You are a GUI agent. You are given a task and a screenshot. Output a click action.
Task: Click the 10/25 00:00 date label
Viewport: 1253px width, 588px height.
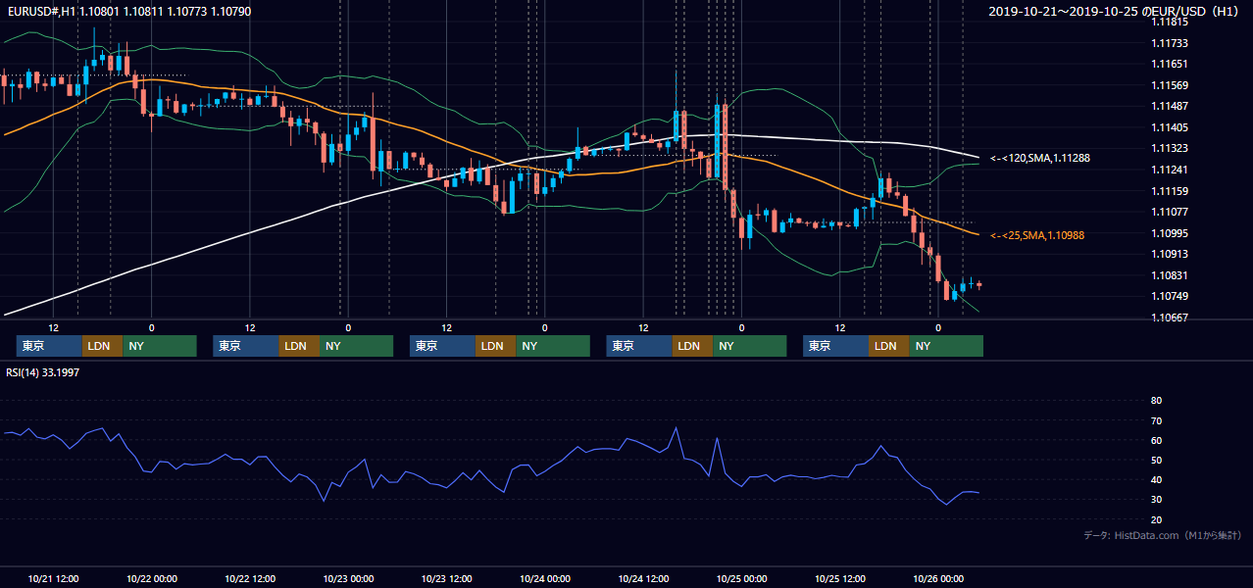(742, 578)
